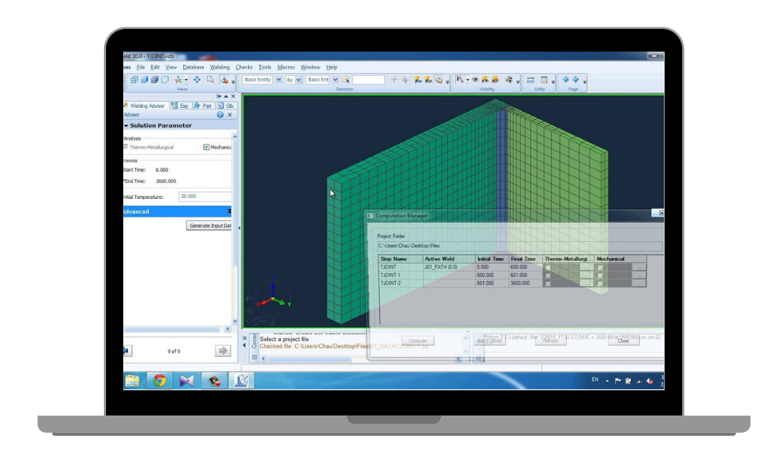Click the Project Folder path field
This screenshot has width=782, height=454.
[x=520, y=246]
